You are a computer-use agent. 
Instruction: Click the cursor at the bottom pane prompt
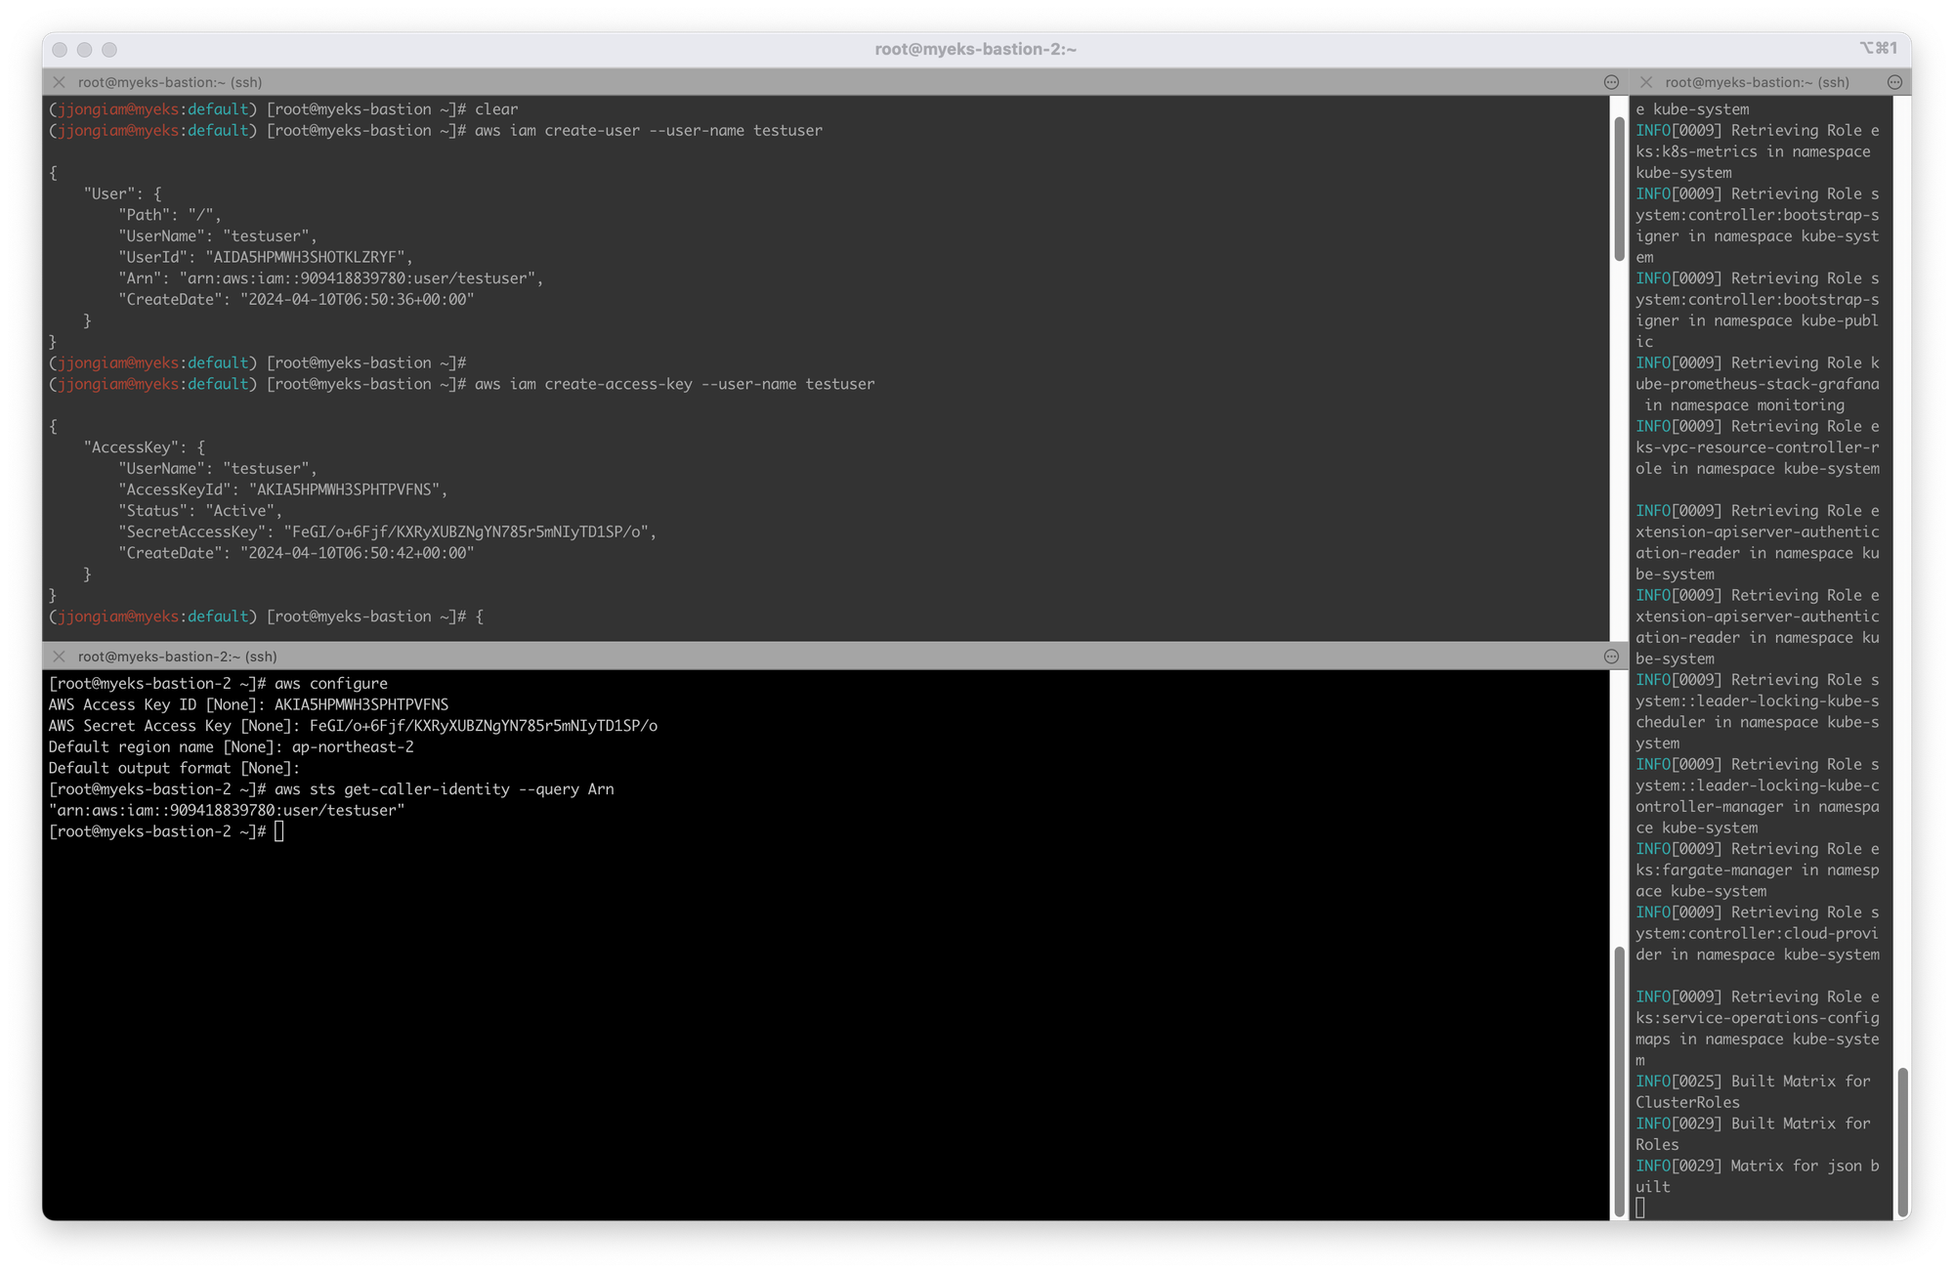click(279, 831)
